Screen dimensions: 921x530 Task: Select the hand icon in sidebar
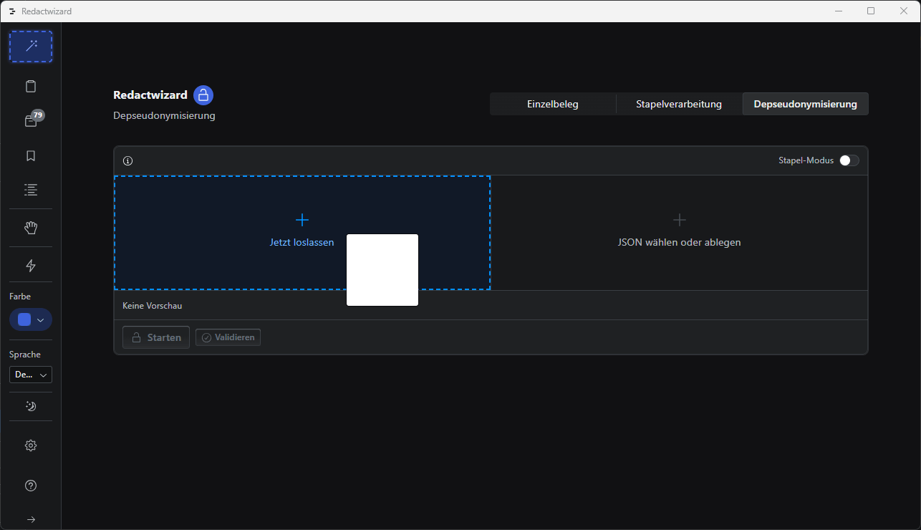[x=31, y=228]
